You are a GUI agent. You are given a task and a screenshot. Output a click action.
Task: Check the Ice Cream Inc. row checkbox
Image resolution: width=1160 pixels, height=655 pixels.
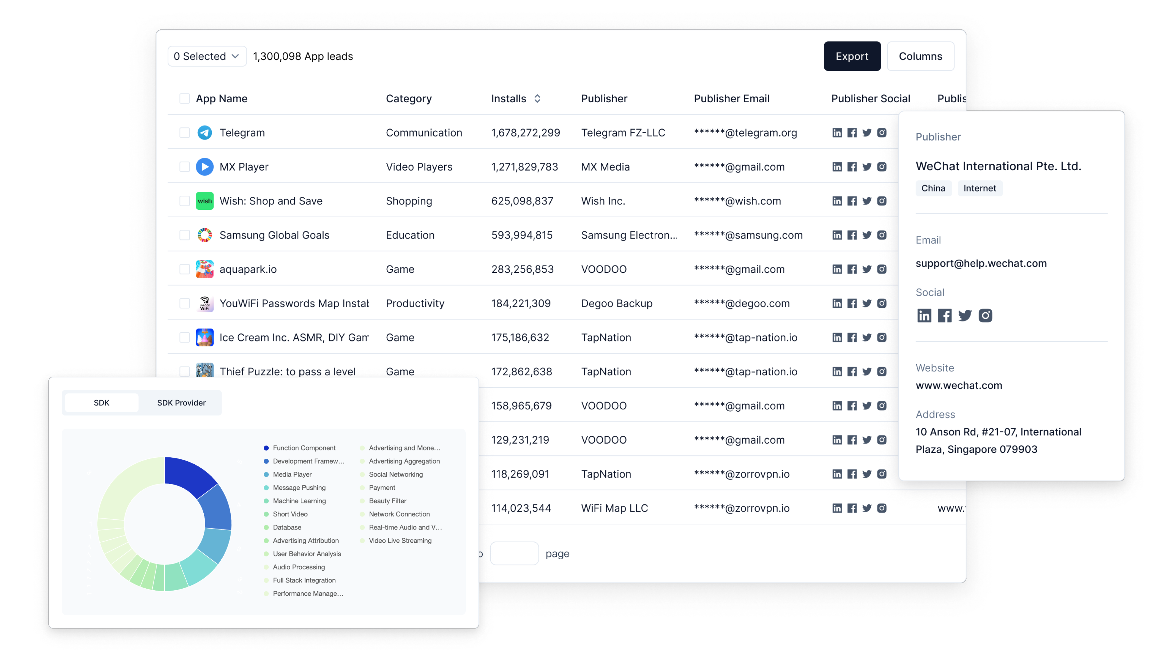184,338
